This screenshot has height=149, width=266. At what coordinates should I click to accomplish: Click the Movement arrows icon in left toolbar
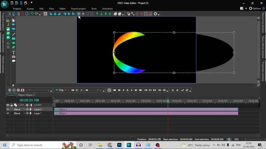click(x=8, y=47)
